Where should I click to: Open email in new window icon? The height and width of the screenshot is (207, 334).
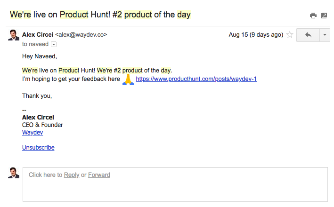(x=324, y=16)
